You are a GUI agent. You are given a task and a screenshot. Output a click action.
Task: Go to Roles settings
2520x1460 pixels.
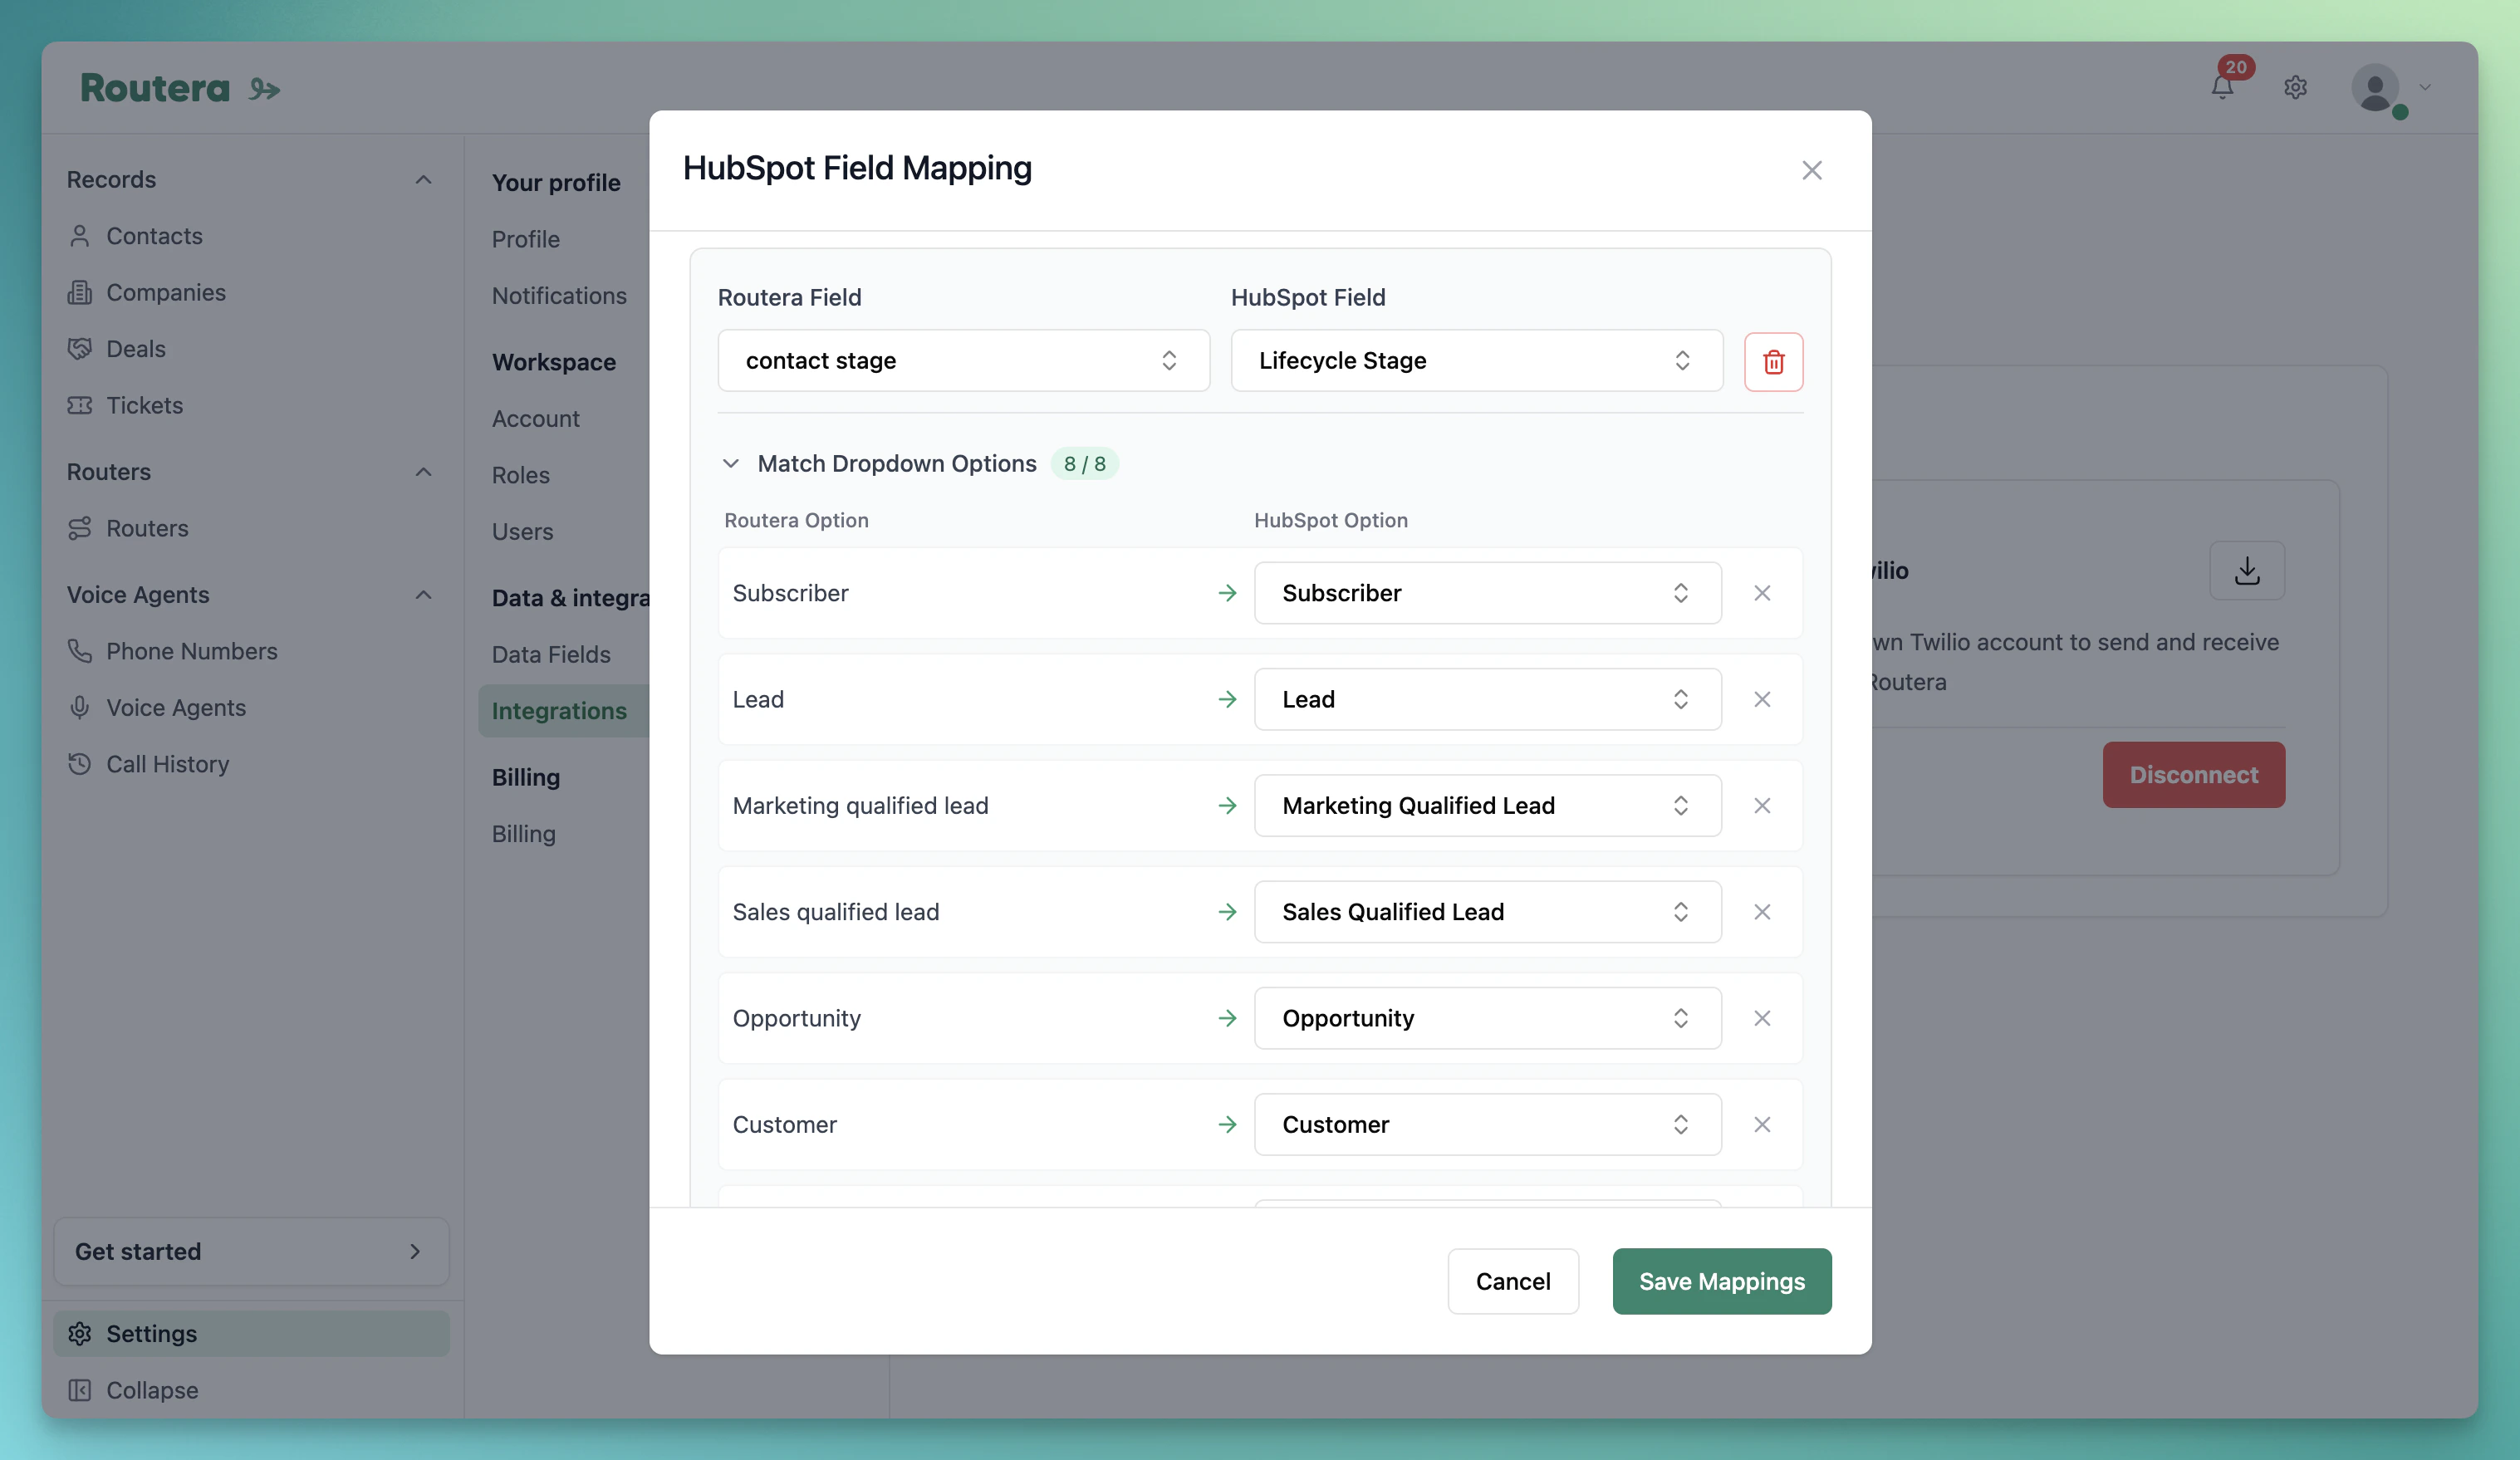click(520, 475)
